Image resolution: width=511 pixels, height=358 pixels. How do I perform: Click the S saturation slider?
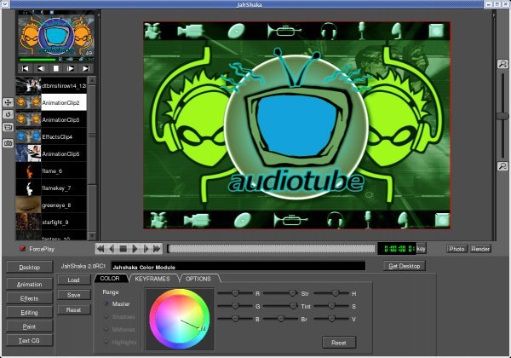(331, 306)
